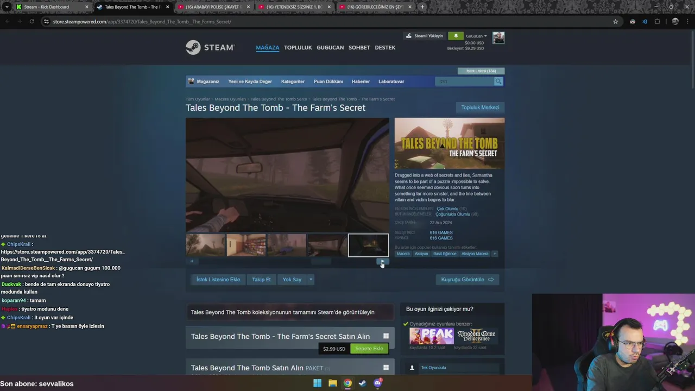Click the search magnifier icon in store bar
The image size is (695, 391).
[x=498, y=81]
